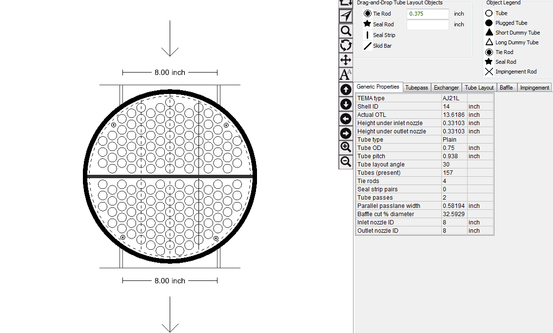This screenshot has width=553, height=333.
Task: Switch to the Generic Properties tab
Action: pos(378,87)
